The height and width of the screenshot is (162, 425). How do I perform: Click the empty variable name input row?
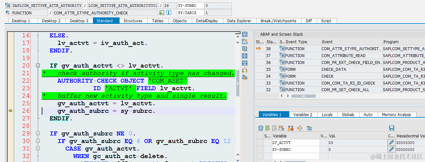(296, 156)
